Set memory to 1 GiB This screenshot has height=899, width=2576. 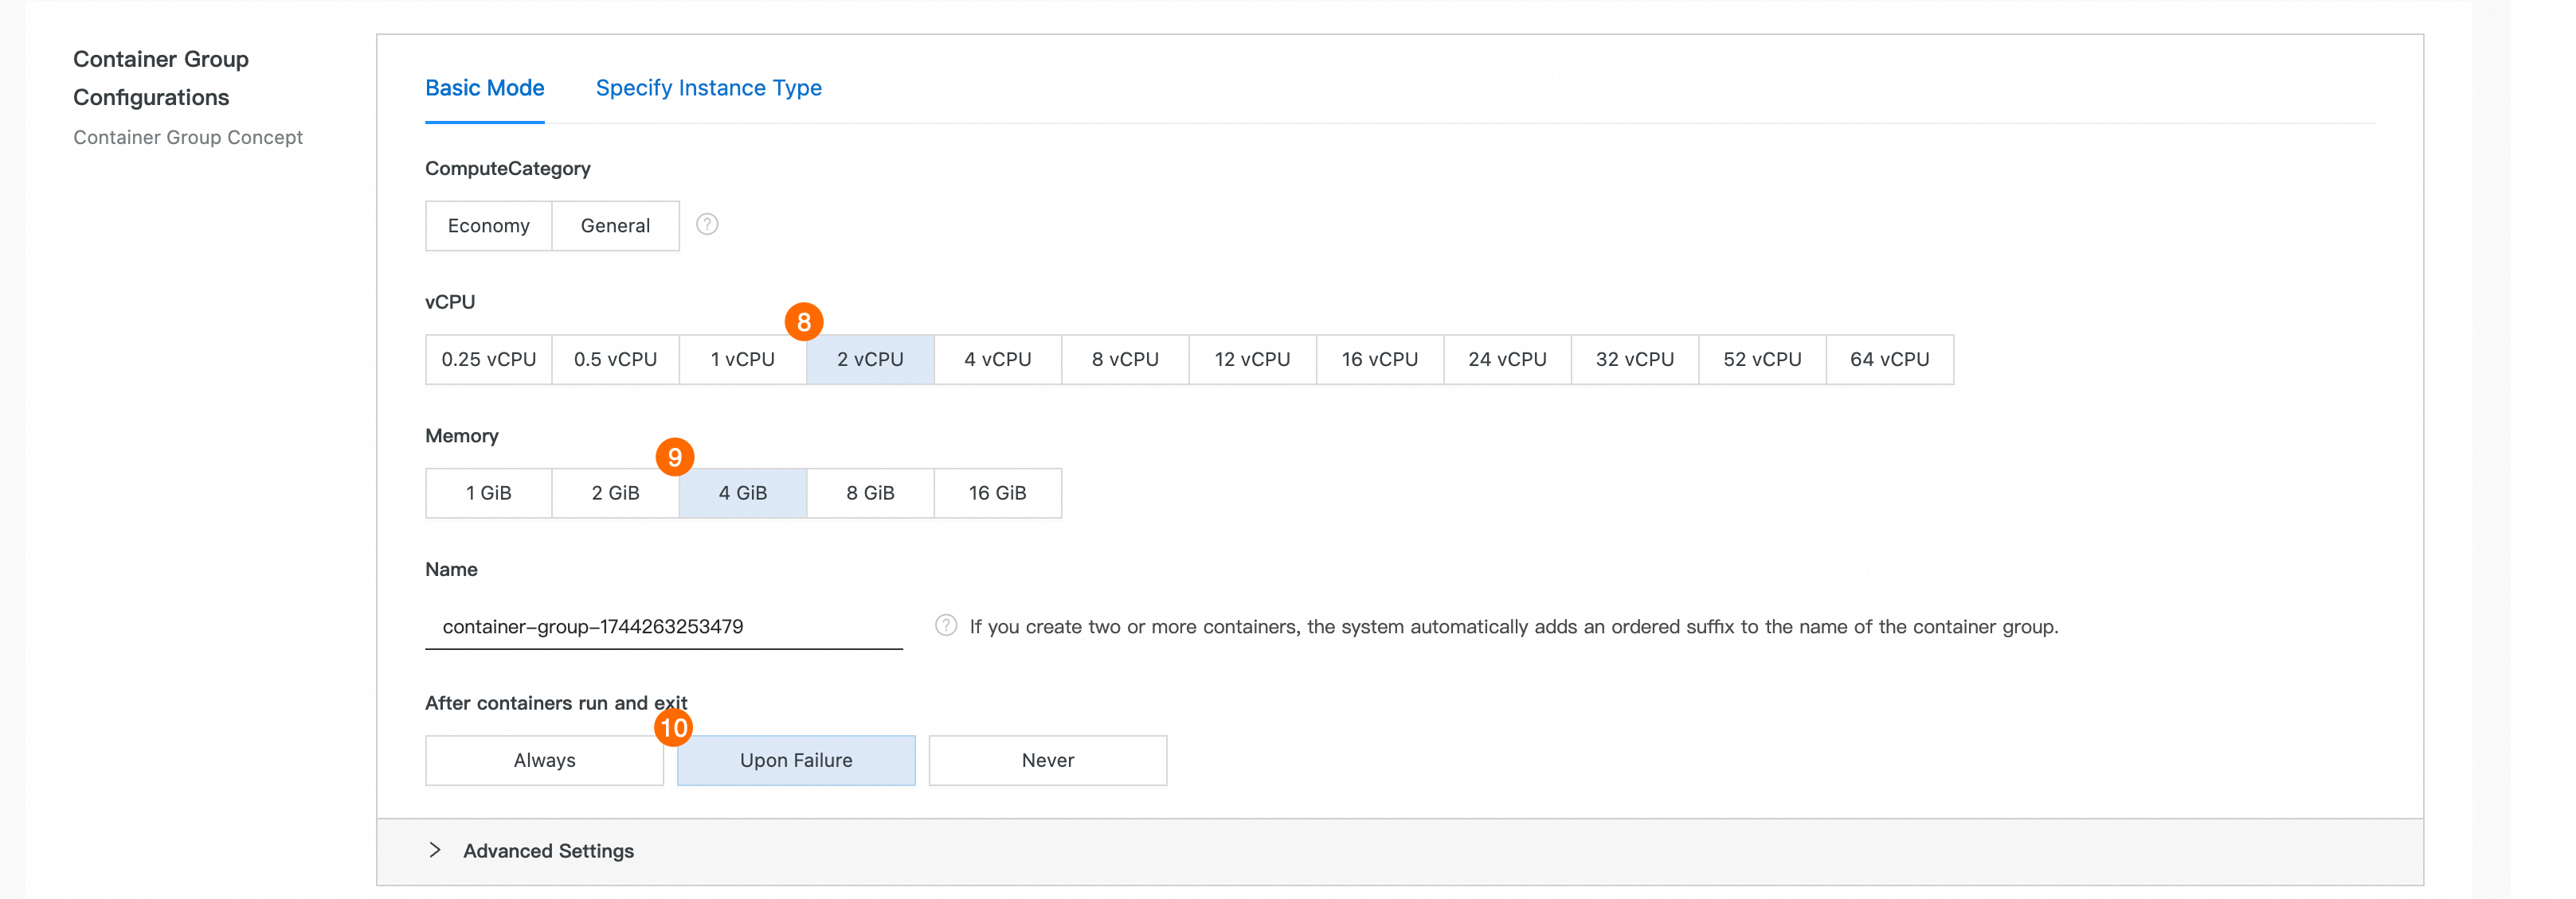pyautogui.click(x=489, y=493)
